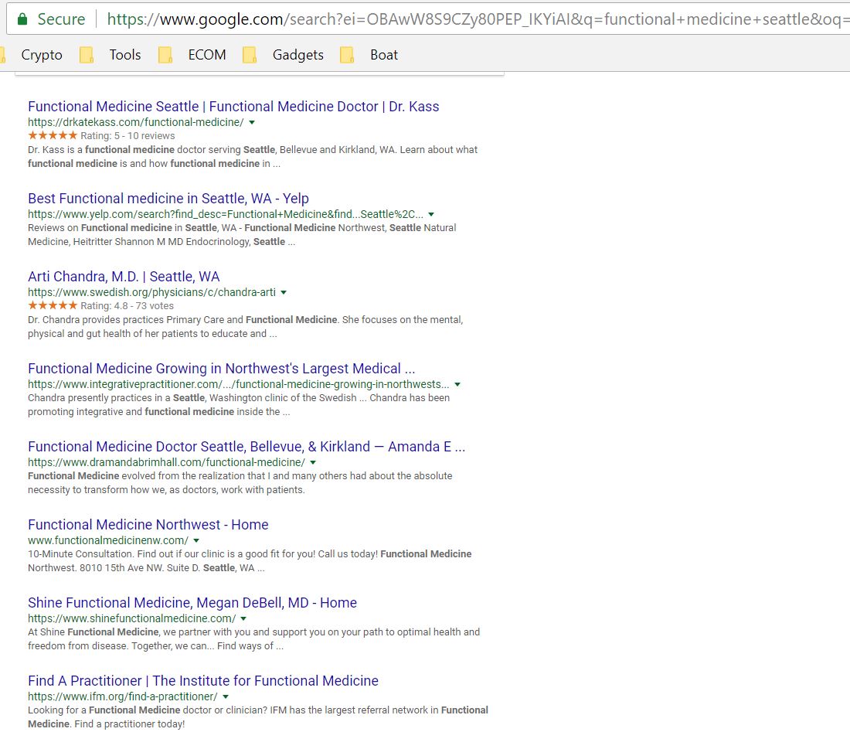Click the folder icon beside Boat bookmark
Screen dimensions: 850x749
(347, 55)
